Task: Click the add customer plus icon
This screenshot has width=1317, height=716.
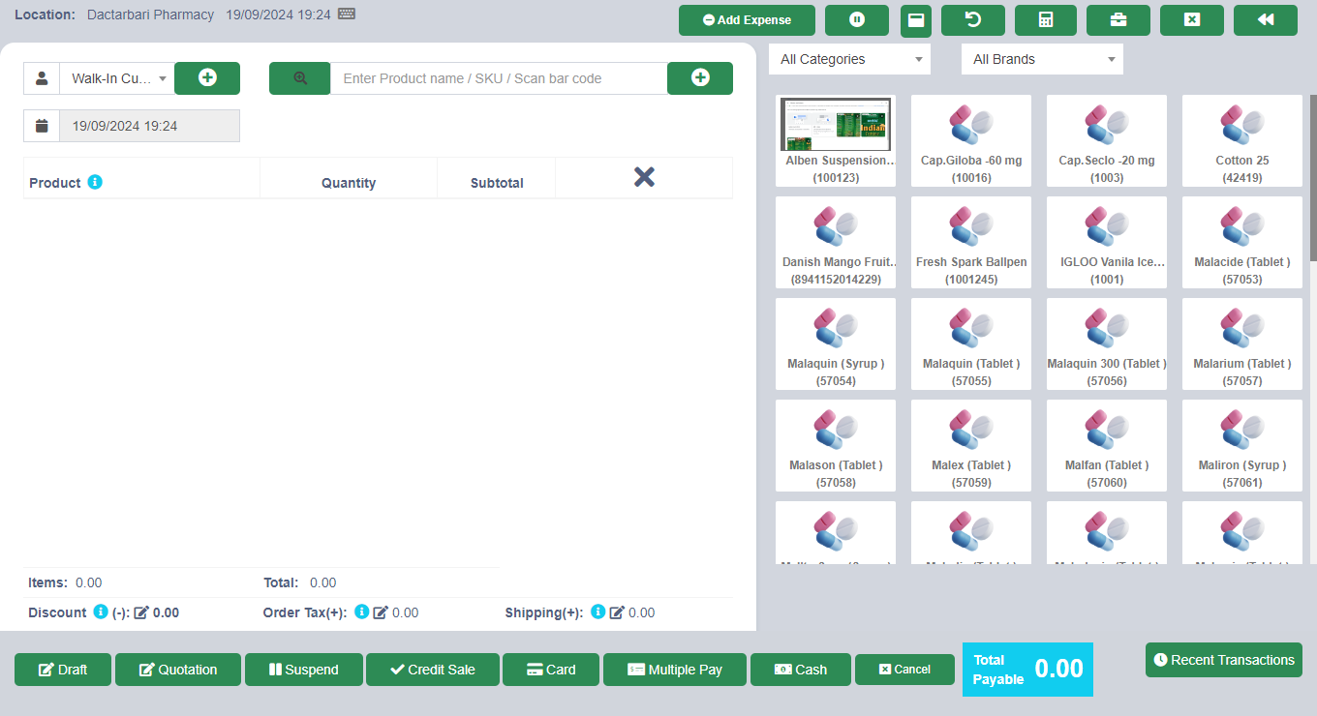Action: tap(207, 78)
